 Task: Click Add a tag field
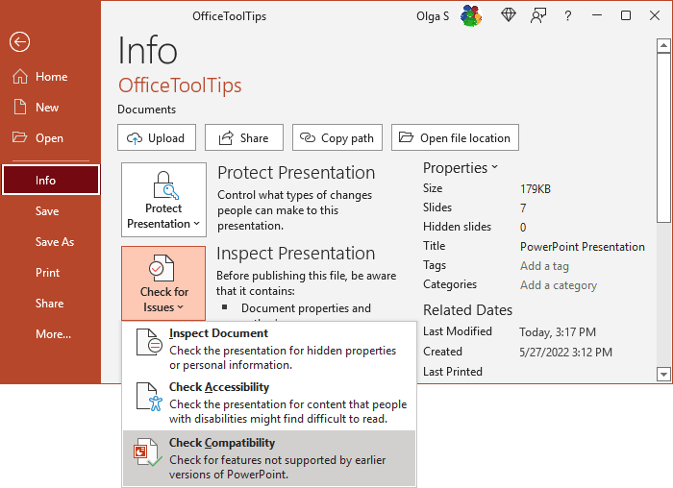pyautogui.click(x=544, y=266)
